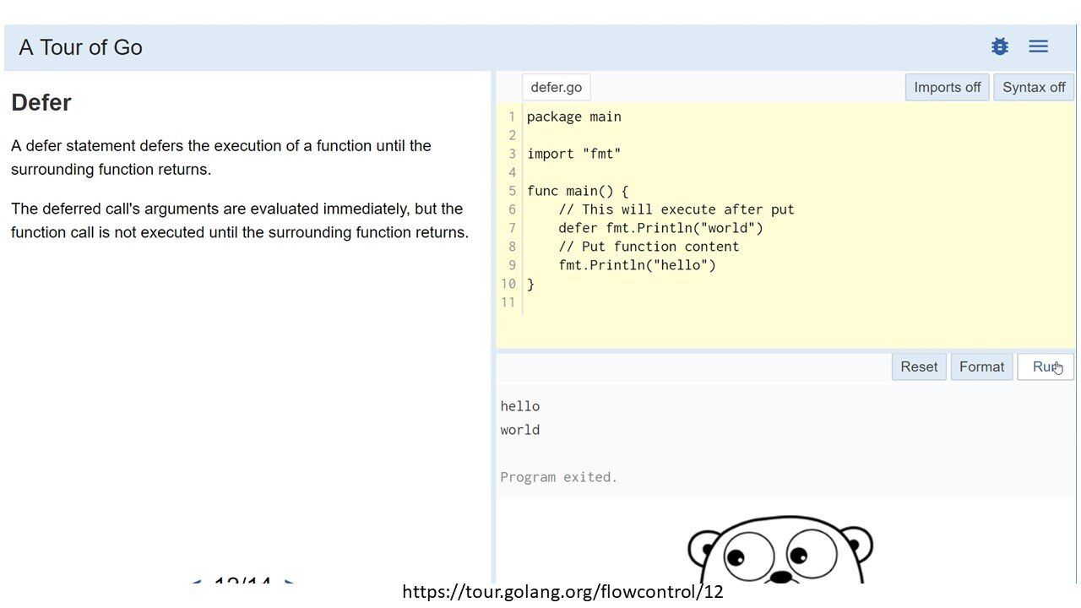Click the 'func main() {' line
The width and height of the screenshot is (1081, 608).
click(578, 191)
